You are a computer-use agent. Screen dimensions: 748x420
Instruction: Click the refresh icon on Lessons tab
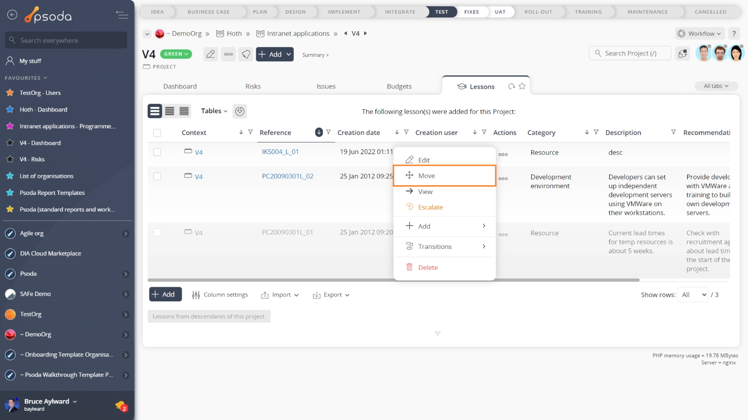[x=511, y=87]
